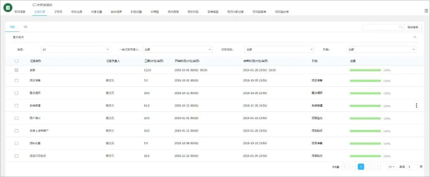Image resolution: width=430 pixels, height=177 pixels.
Task: Click progress bar of the 全部 row
Action: (x=365, y=70)
